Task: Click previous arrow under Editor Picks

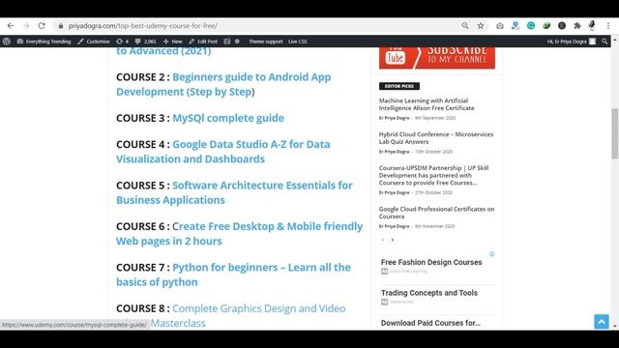Action: coord(383,240)
